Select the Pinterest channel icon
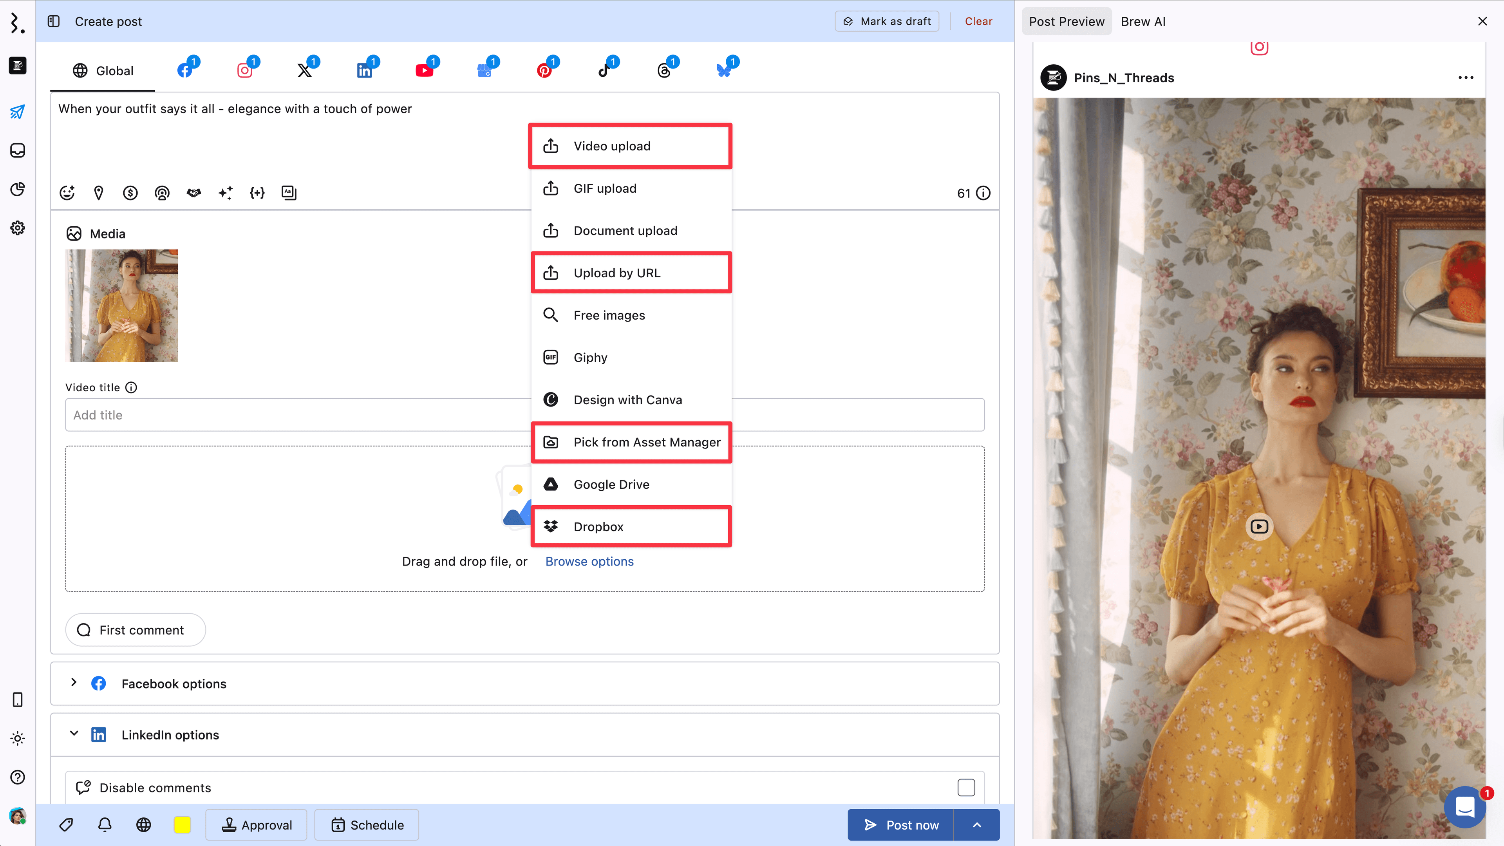The width and height of the screenshot is (1504, 846). 544,70
